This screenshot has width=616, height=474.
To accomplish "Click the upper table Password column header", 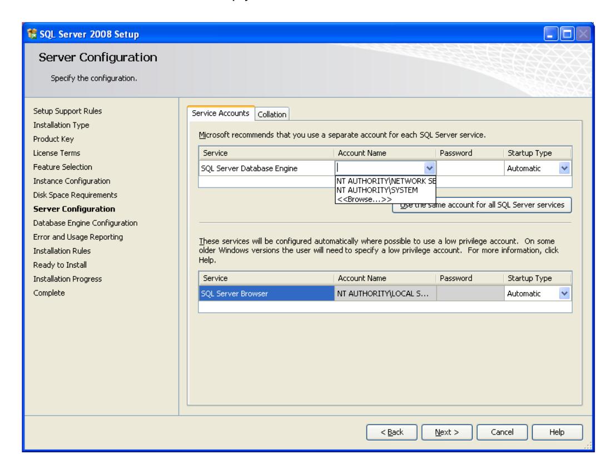I will tap(470, 153).
